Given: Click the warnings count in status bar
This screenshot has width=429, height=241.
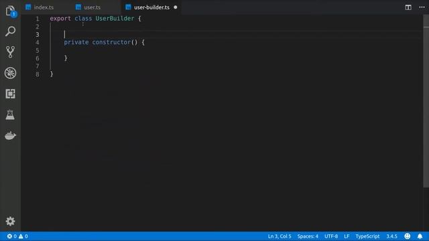Looking at the screenshot, I should [x=23, y=236].
